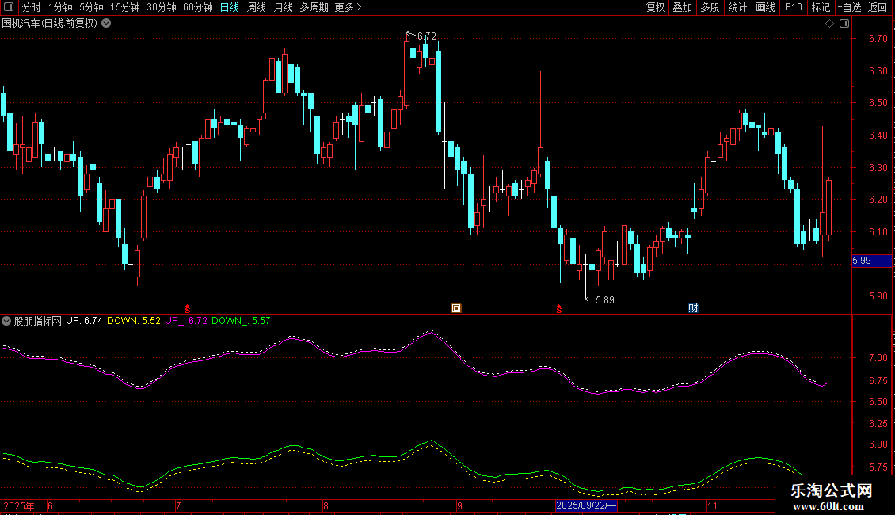This screenshot has height=515, width=895.
Task: Select the 15分钟 period tab
Action: 125,7
